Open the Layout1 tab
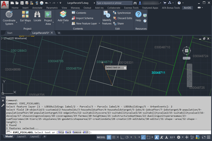Image resolution: width=212 pixels, height=141 pixels. click(22, 136)
